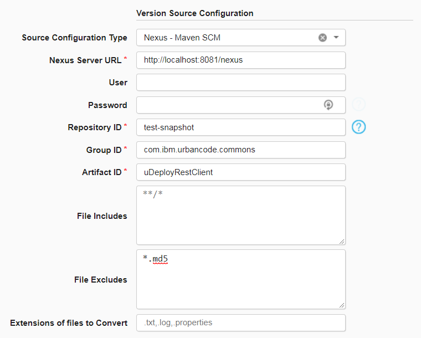
Task: Focus the Artifact ID 'uDeployRestClient' field
Action: [x=240, y=172]
